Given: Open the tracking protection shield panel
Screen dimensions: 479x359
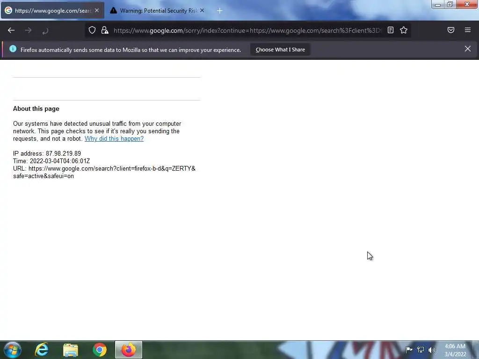Looking at the screenshot, I should pyautogui.click(x=92, y=30).
